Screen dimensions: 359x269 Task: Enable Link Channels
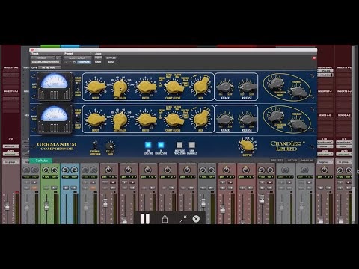191,145
